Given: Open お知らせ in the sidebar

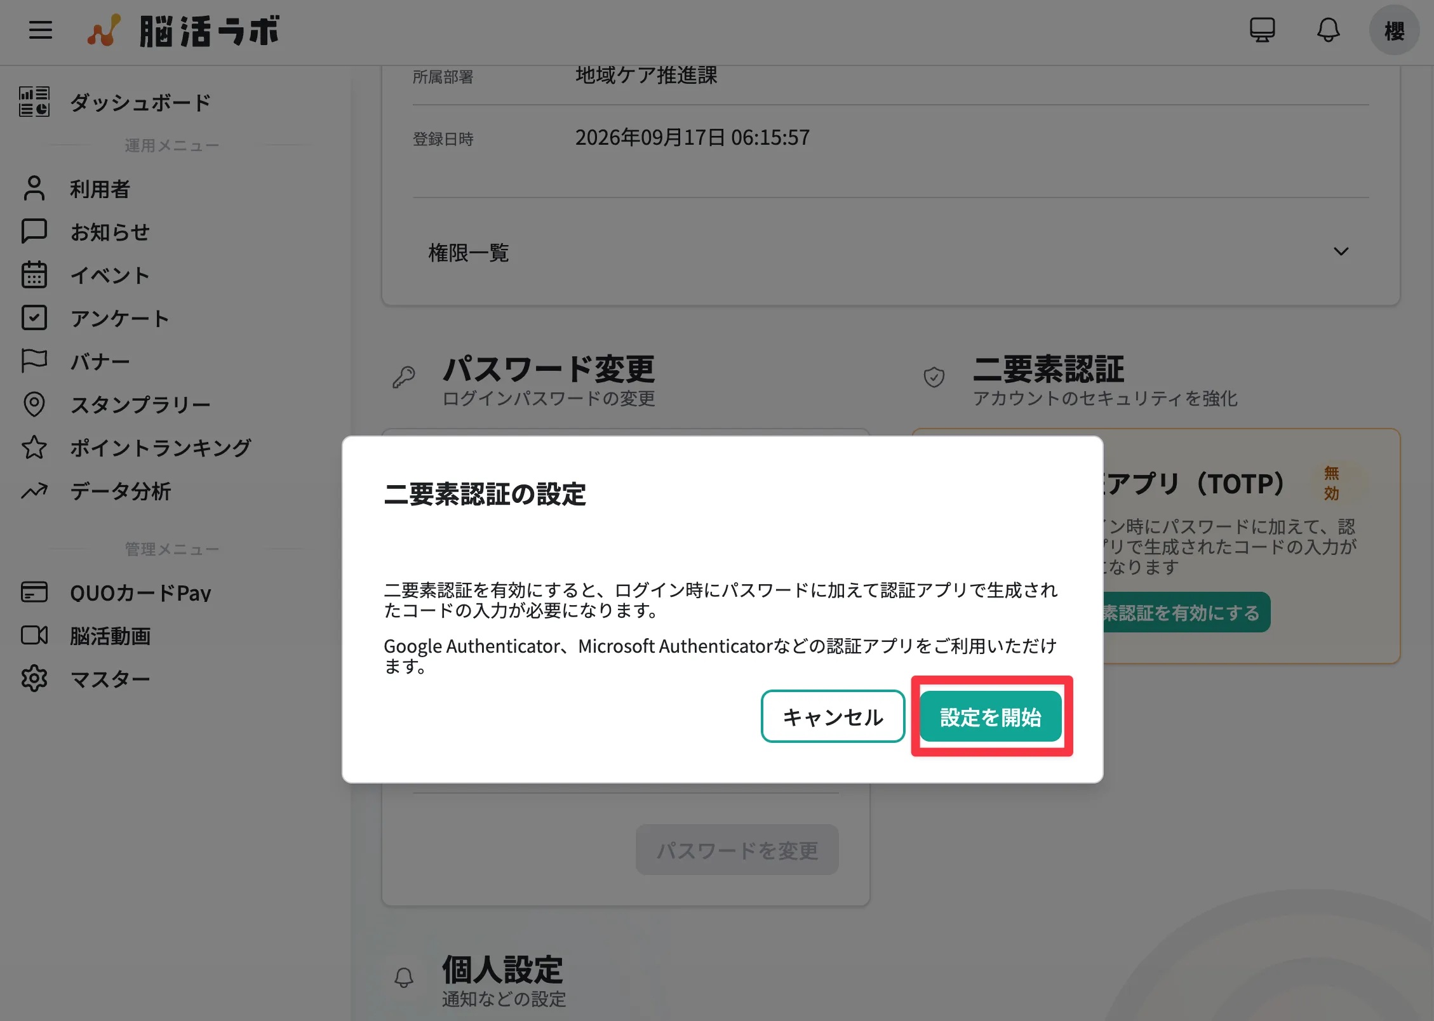Looking at the screenshot, I should point(110,232).
